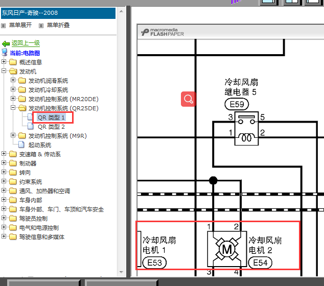Image resolution: width=324 pixels, height=286 pixels.
Task: Expand the 发动机润滑系统 node
Action: tap(13, 80)
